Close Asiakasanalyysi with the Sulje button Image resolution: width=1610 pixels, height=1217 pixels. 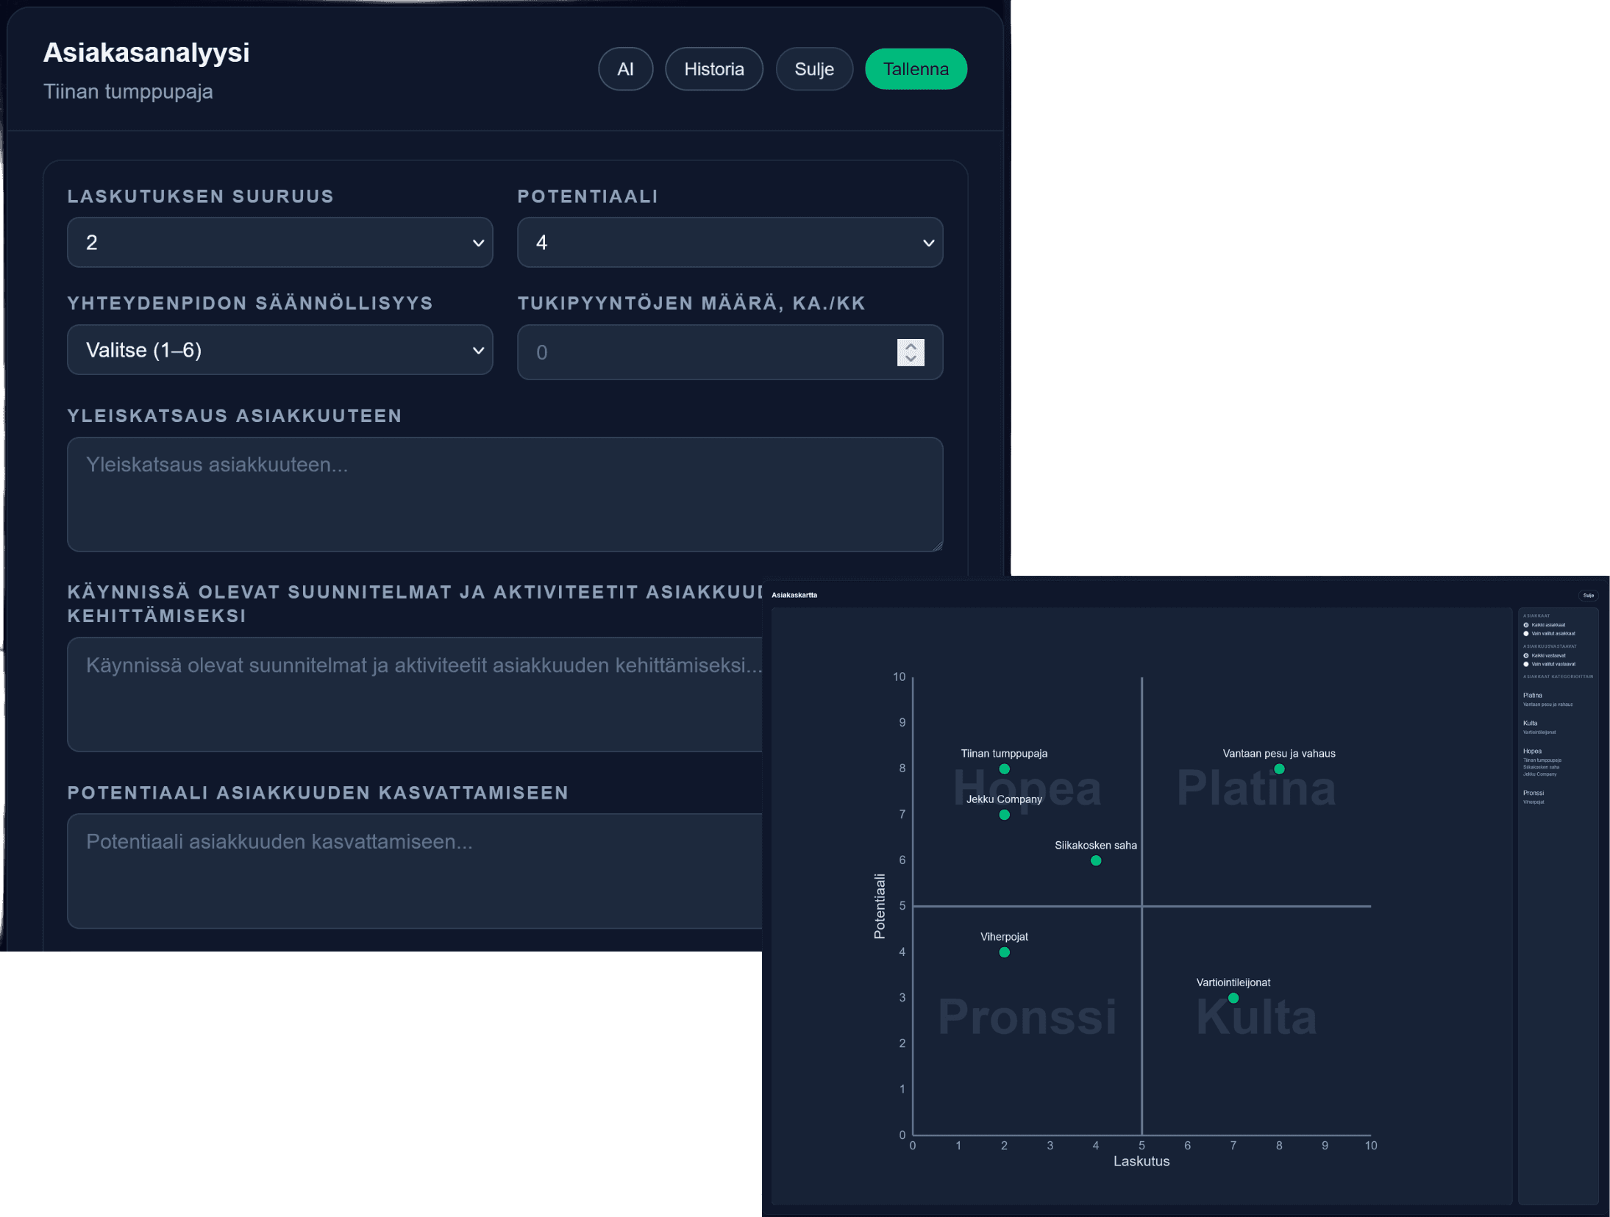tap(814, 69)
